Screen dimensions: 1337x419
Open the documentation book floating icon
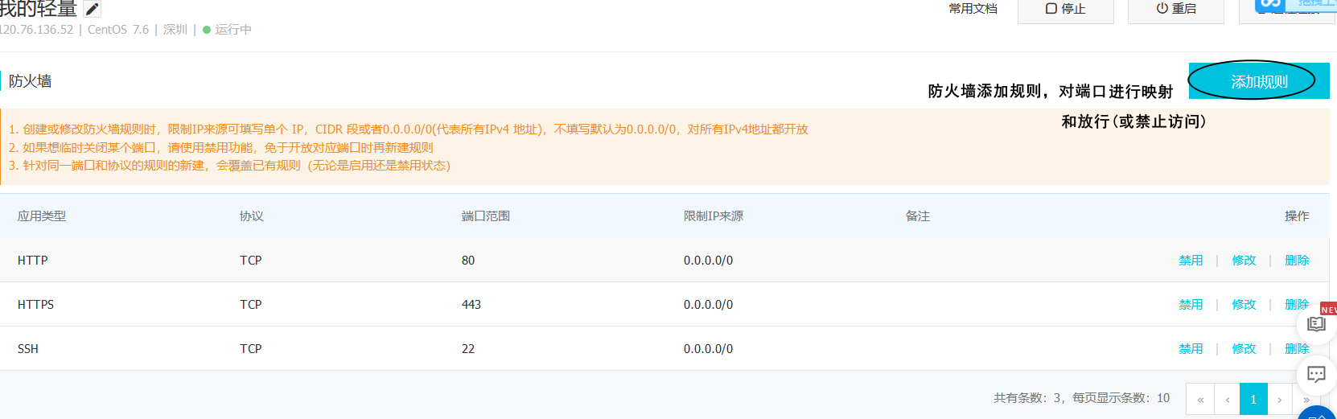pyautogui.click(x=1316, y=324)
